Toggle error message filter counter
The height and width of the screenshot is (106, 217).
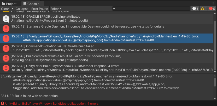[x=213, y=9]
